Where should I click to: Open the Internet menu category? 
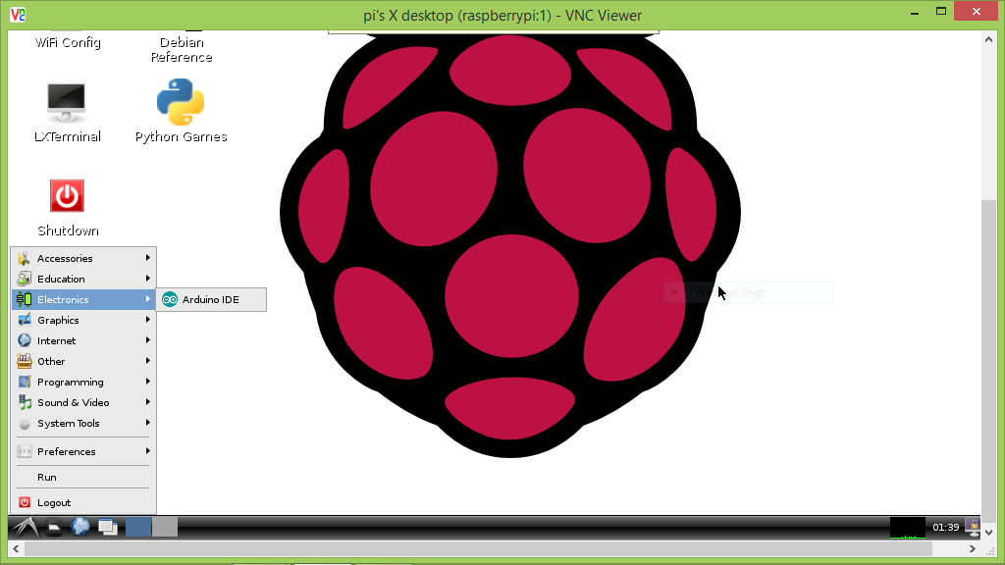point(83,340)
